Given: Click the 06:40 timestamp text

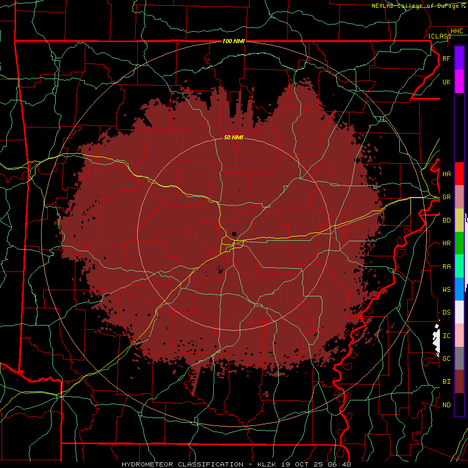Looking at the screenshot, I should click(339, 464).
